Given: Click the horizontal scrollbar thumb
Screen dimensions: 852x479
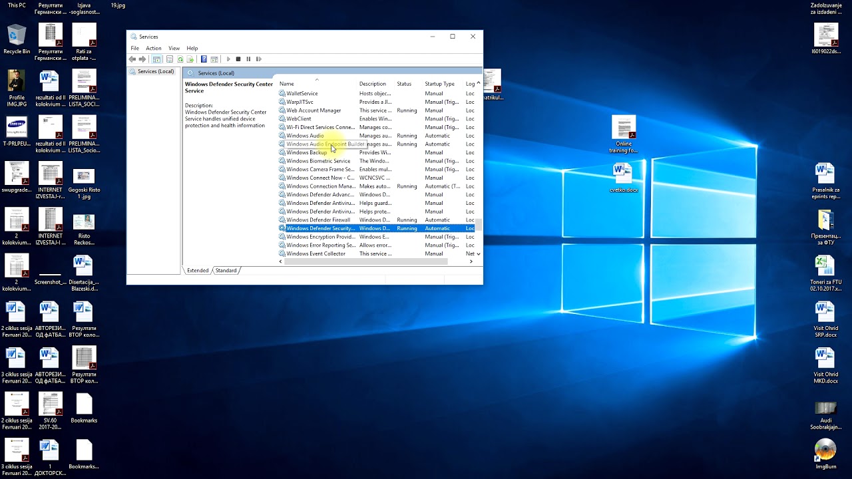Looking at the screenshot, I should click(365, 261).
